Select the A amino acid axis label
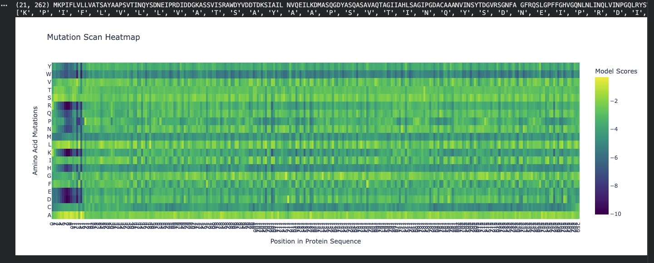 [x=49, y=215]
